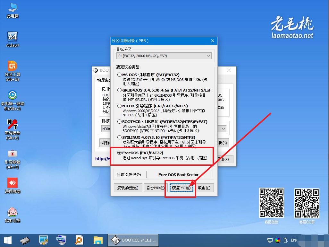Open 找老毛桃 desktop icon

13,215
